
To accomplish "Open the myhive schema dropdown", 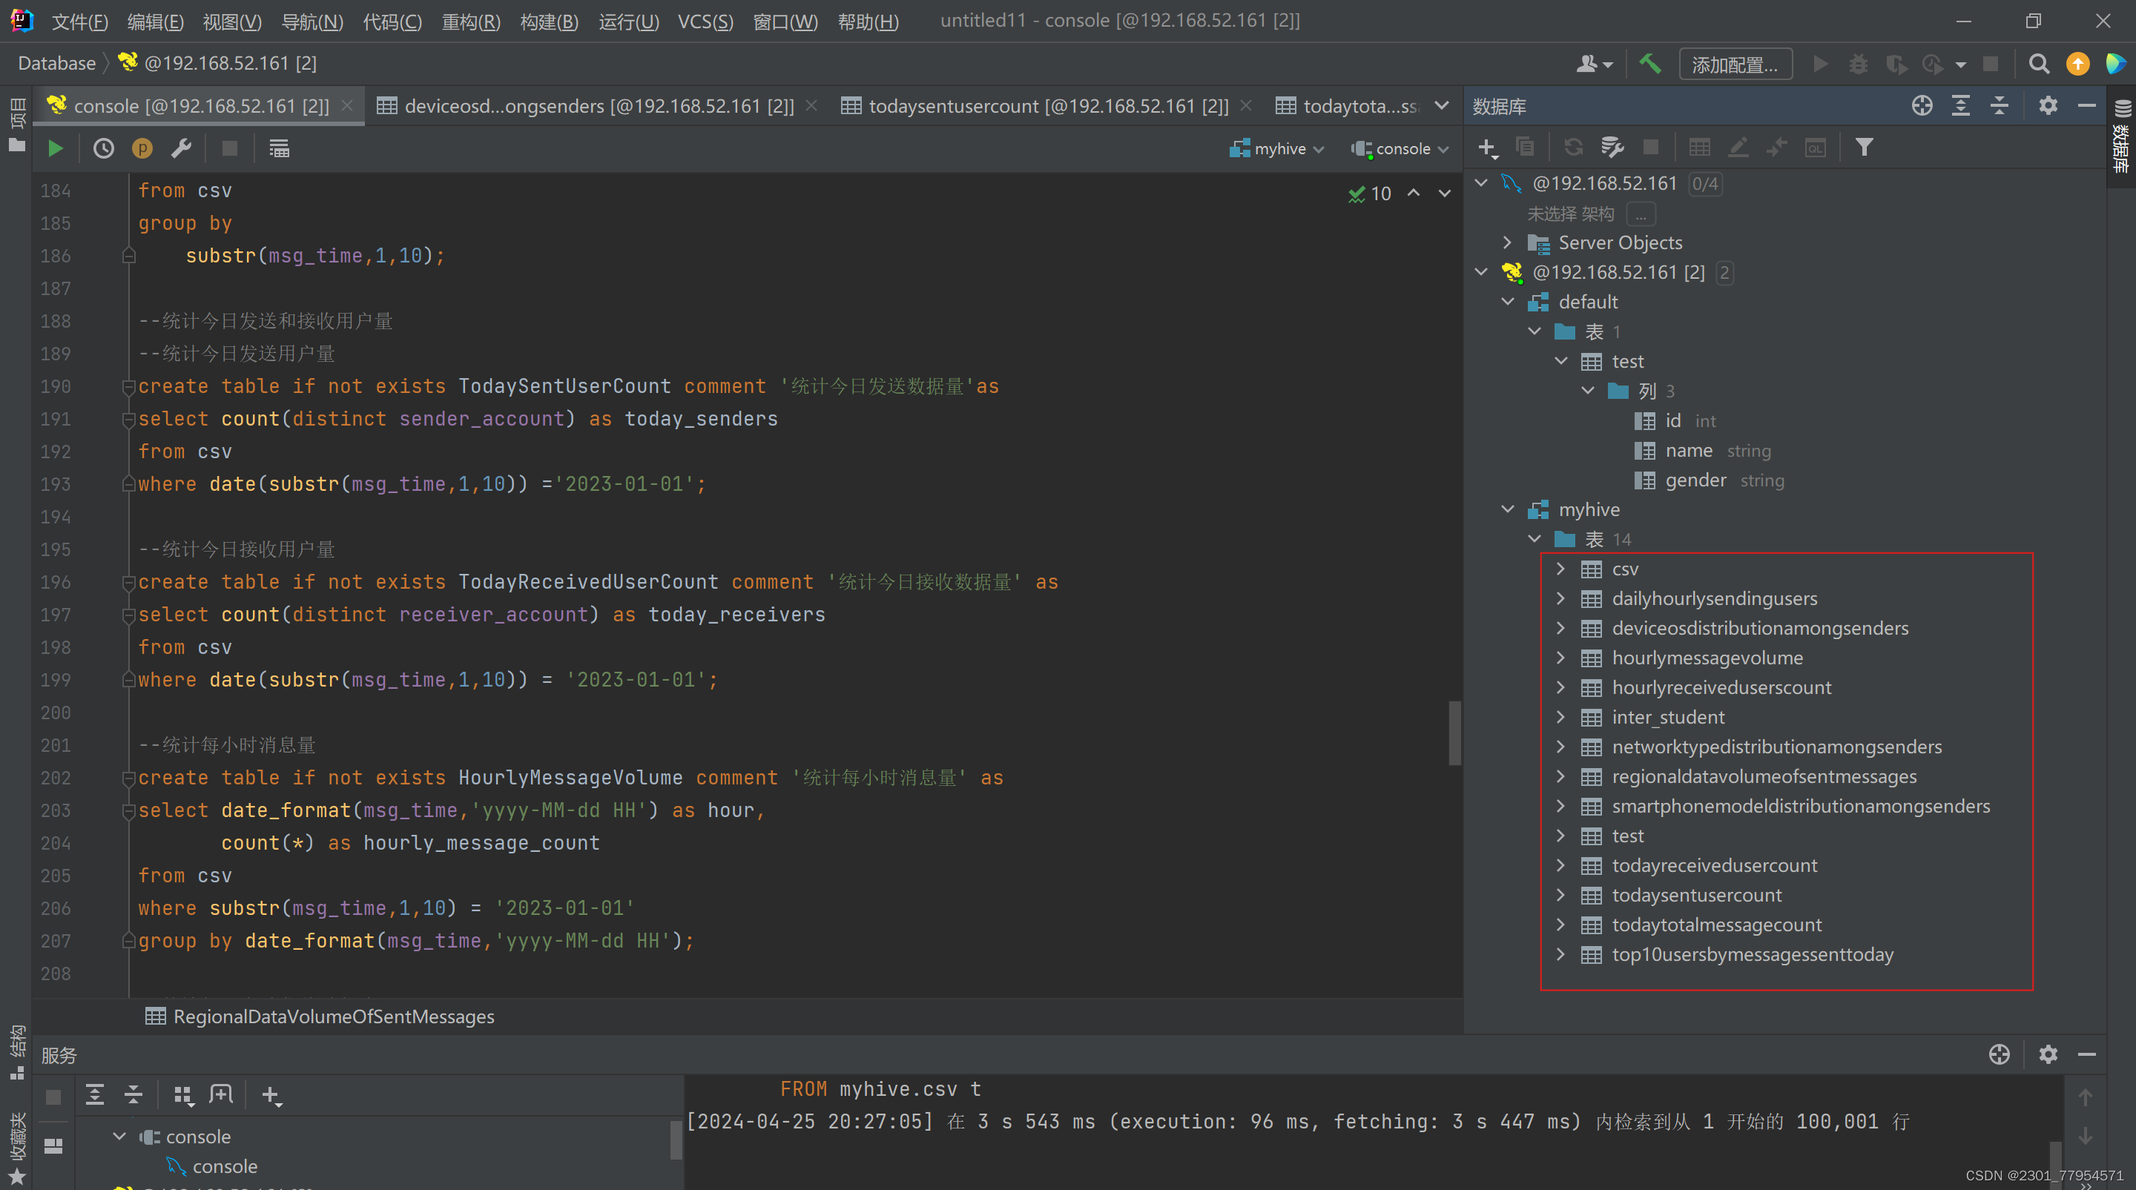I will click(x=1277, y=149).
